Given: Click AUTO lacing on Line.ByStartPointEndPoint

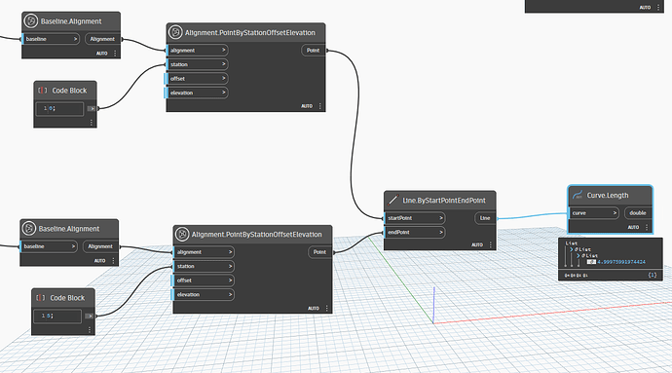Looking at the screenshot, I should [477, 244].
